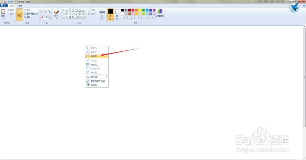Open the customize quick access toolbar arrow
306x160 pixels.
click(15, 2)
